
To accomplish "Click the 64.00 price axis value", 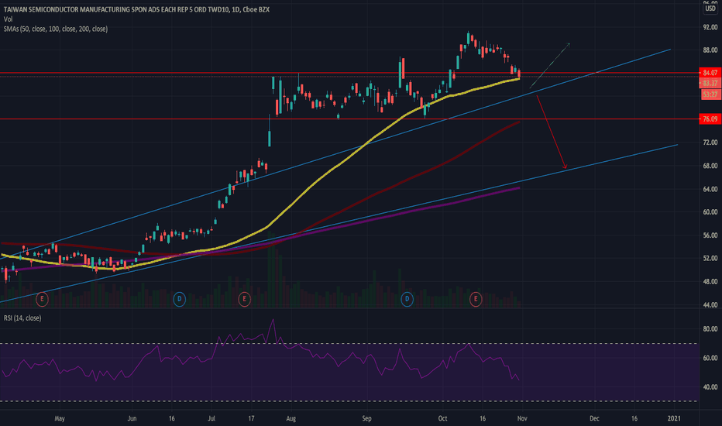I will (x=710, y=189).
